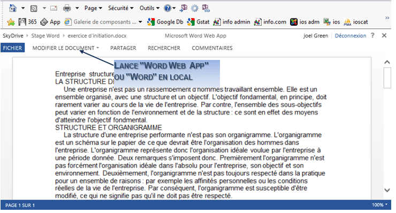Open the 100% zoom dropdown
396x213 pixels.
pyautogui.click(x=379, y=205)
